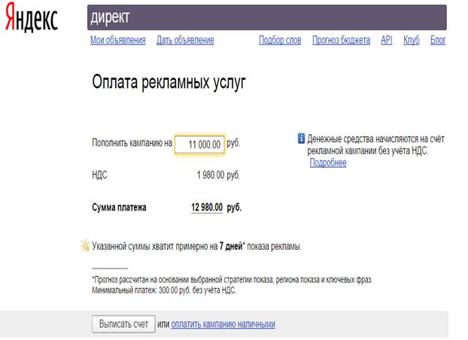The image size is (468, 340).
Task: Go to Клуб link
Action: coord(412,40)
